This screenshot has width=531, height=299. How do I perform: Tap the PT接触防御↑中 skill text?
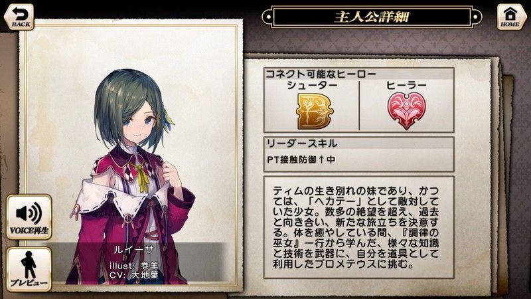(x=301, y=159)
